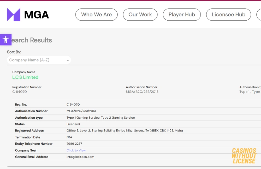
Task: Expand the Sort By Company Name dropdown
Action: click(x=39, y=60)
